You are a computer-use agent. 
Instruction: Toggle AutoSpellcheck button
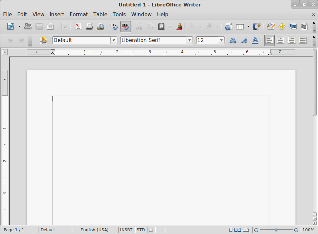[125, 26]
